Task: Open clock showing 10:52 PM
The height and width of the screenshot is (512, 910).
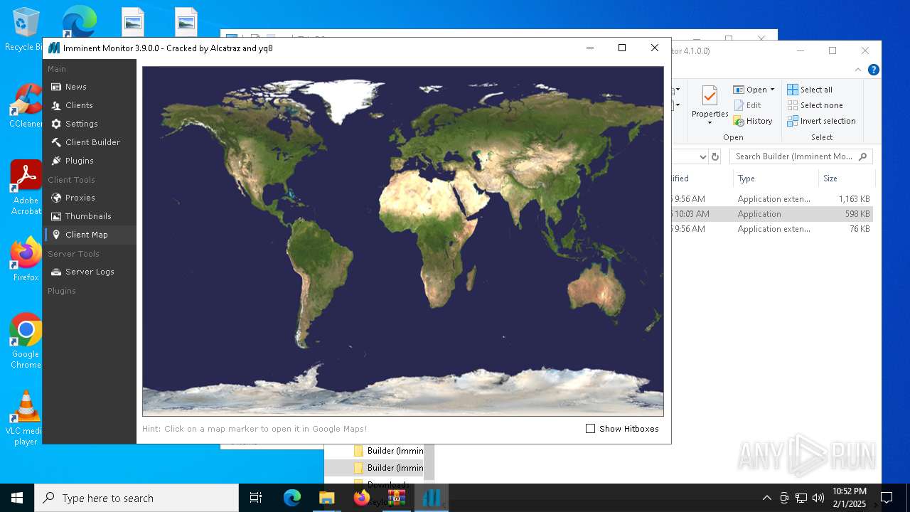Action: (x=850, y=497)
